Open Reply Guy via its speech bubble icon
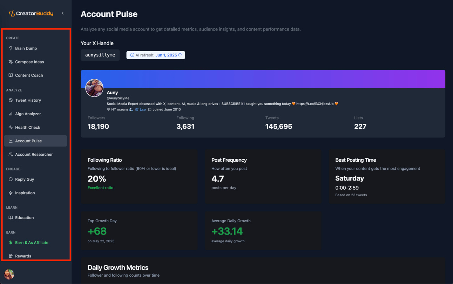Viewport: 453px width, 284px height. pos(11,179)
